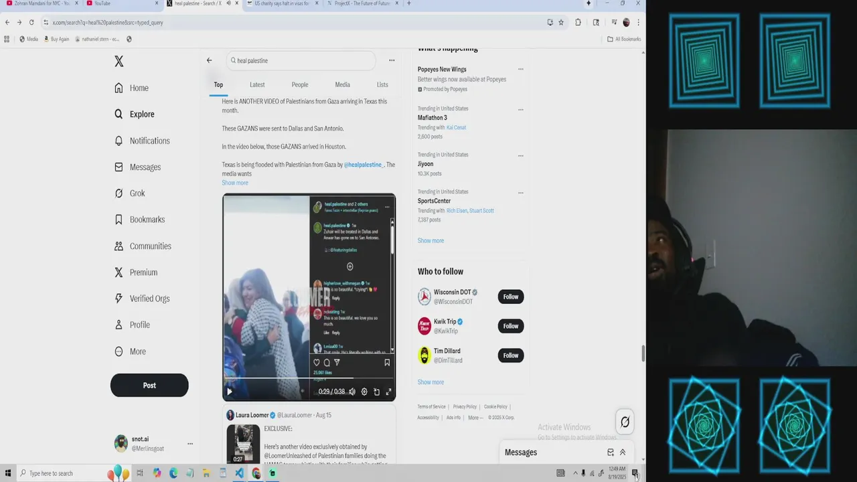Expand the Messages drawer chevrons
The width and height of the screenshot is (857, 482).
[622, 453]
